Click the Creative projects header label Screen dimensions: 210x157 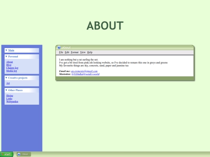point(18,78)
